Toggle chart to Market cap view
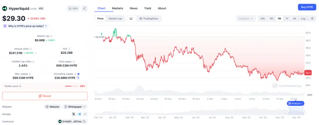The width and height of the screenshot is (319, 125). [x=115, y=19]
